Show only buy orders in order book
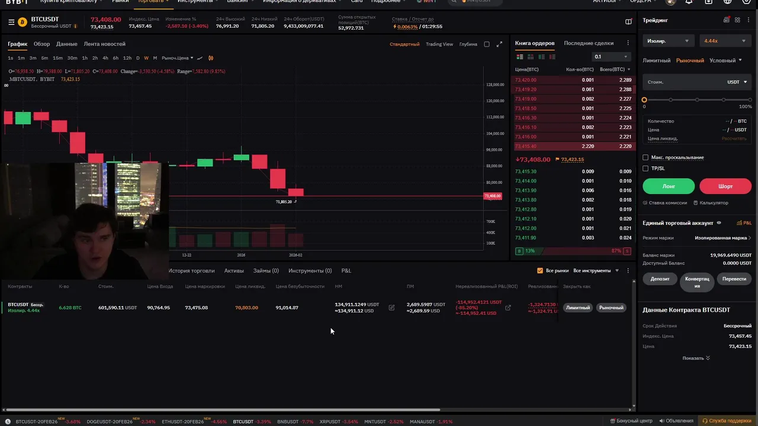 [541, 57]
